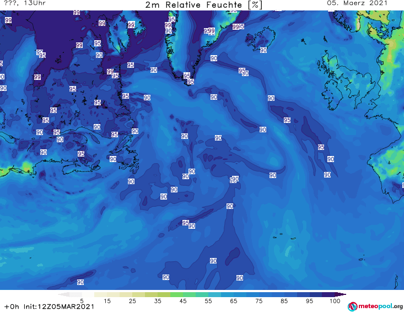Click the legend value 65
This screenshot has width=404, height=312.
(x=234, y=301)
